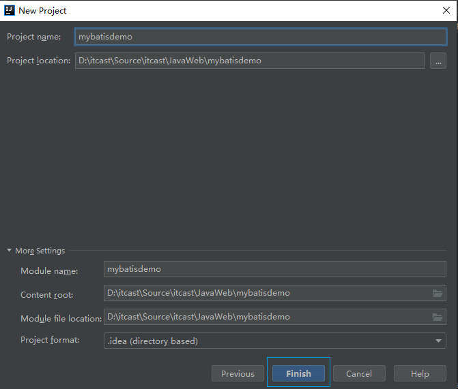Click inside the Content root path field
This screenshot has height=389, width=458.
pyautogui.click(x=266, y=293)
